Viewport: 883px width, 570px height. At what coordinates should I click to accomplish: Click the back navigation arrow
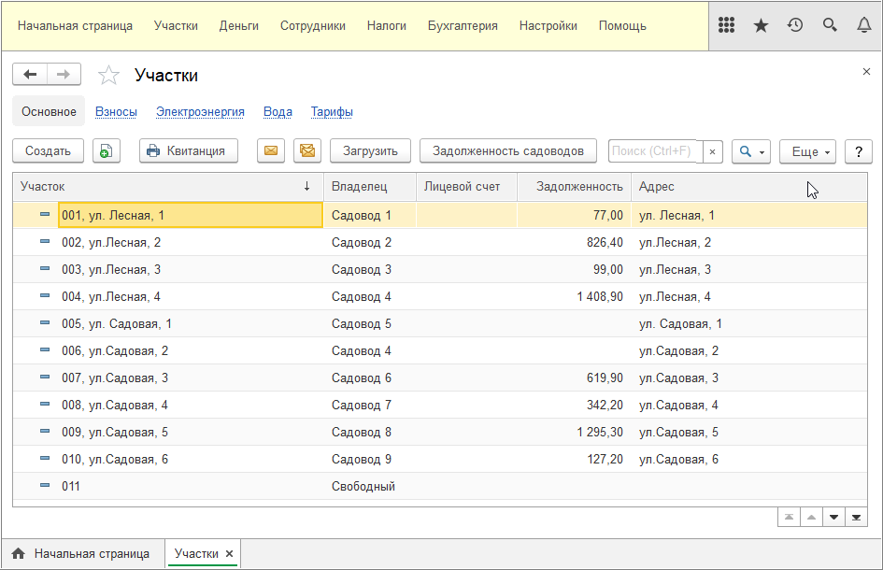coord(30,75)
